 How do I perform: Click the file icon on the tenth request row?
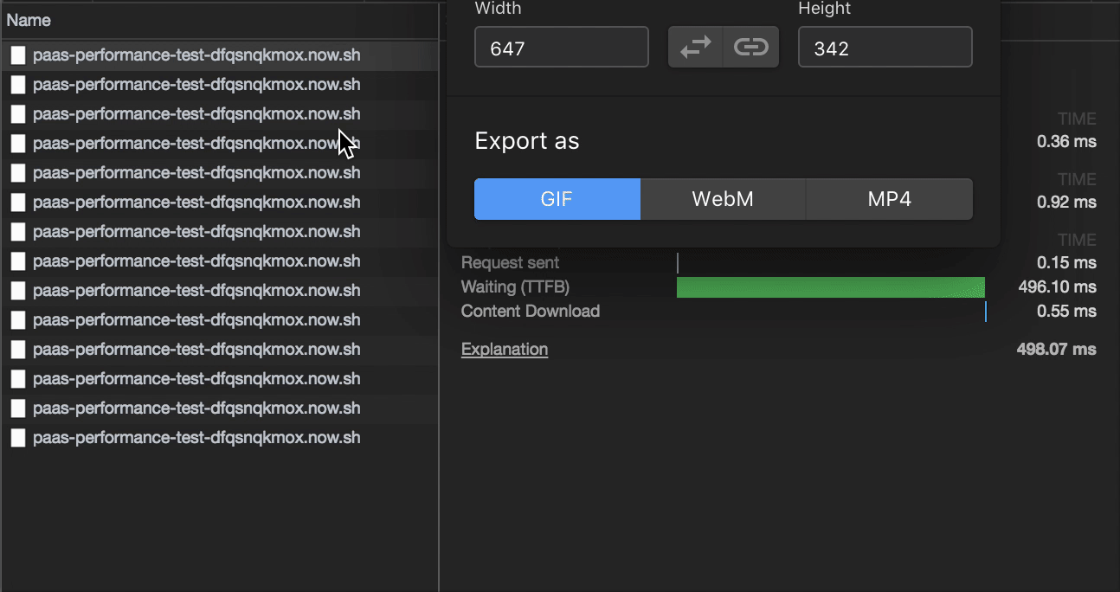[x=18, y=319]
